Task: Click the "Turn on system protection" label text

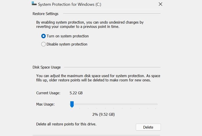Action: coord(68,36)
